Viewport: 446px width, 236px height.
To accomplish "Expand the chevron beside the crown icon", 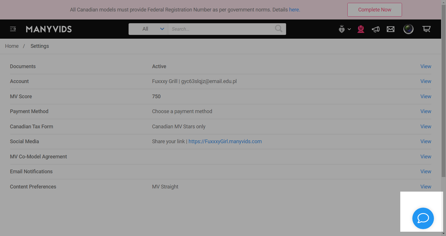I will [349, 29].
